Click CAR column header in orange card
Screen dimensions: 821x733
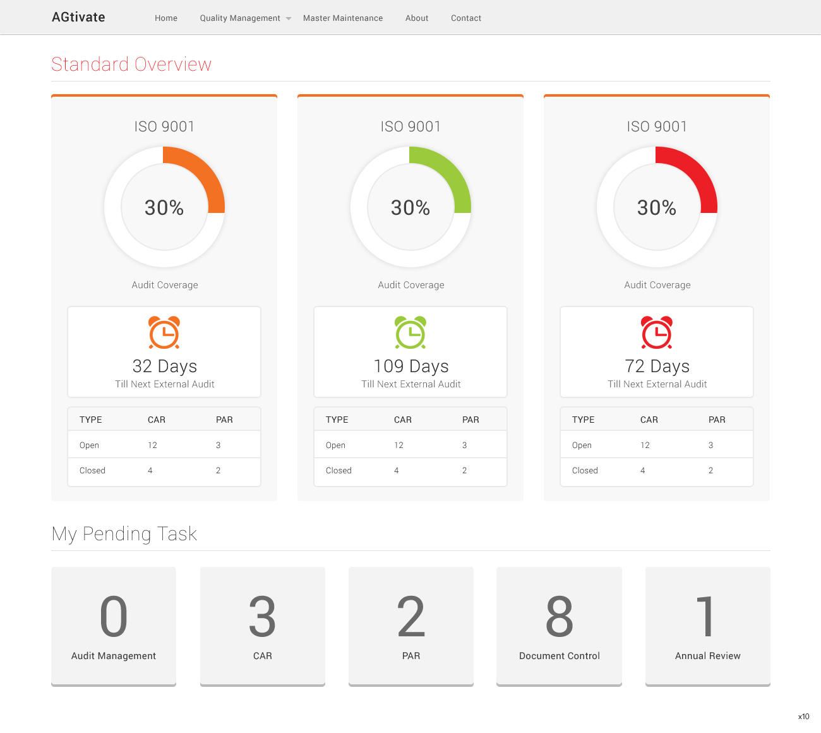[x=157, y=420]
